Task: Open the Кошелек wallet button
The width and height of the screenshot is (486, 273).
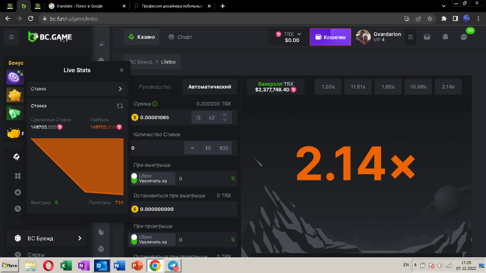Action: 330,37
